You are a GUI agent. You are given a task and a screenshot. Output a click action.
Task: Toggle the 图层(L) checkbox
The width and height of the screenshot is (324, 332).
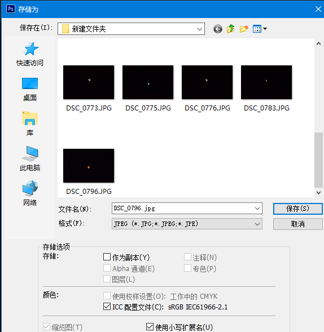click(107, 279)
